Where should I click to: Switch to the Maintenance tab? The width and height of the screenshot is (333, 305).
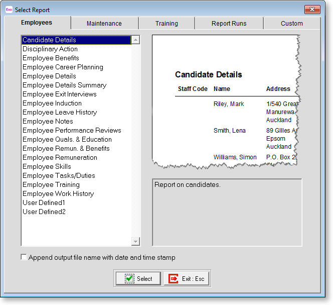[x=104, y=23]
